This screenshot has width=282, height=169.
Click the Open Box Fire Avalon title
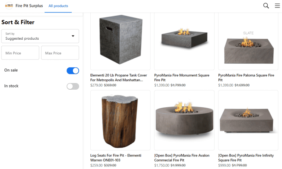coord(182,158)
